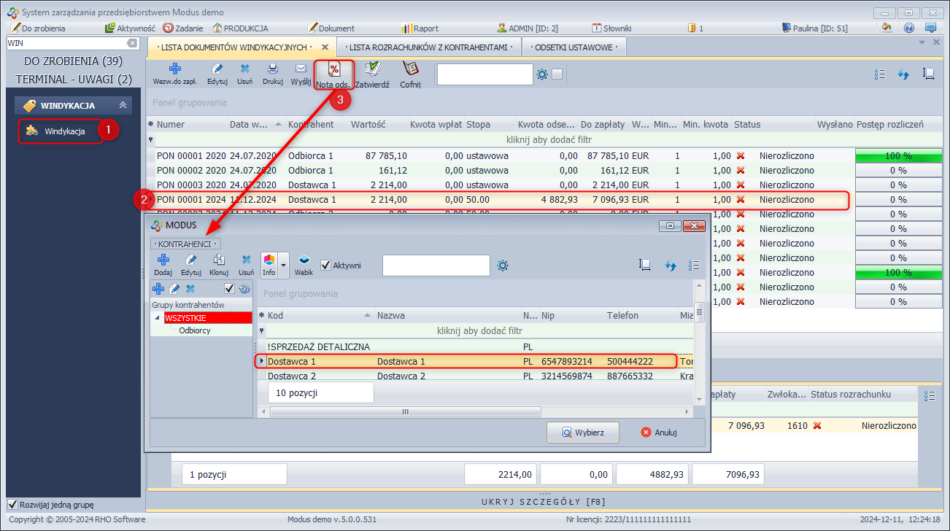Tick the checkbox next to main search gear
Image resolution: width=950 pixels, height=531 pixels.
coord(557,74)
